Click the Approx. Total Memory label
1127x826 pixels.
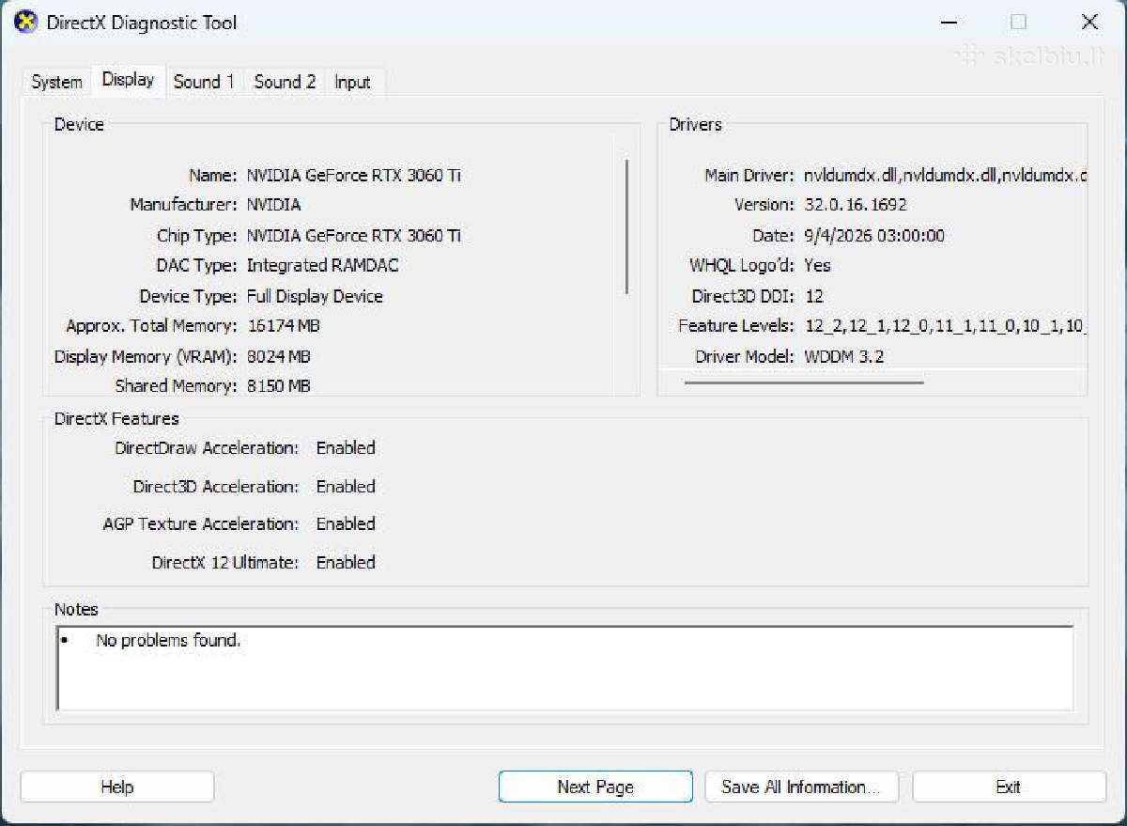151,326
